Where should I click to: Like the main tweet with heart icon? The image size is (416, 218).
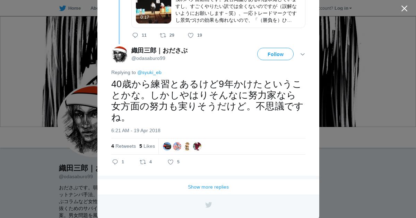(x=171, y=162)
